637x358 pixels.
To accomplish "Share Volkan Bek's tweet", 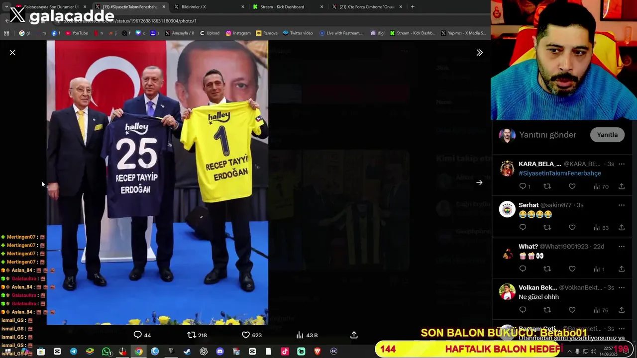I will point(622,310).
